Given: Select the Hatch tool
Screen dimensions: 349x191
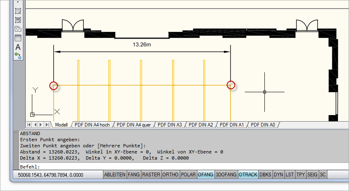Looking at the screenshot, I should click(18, 11).
